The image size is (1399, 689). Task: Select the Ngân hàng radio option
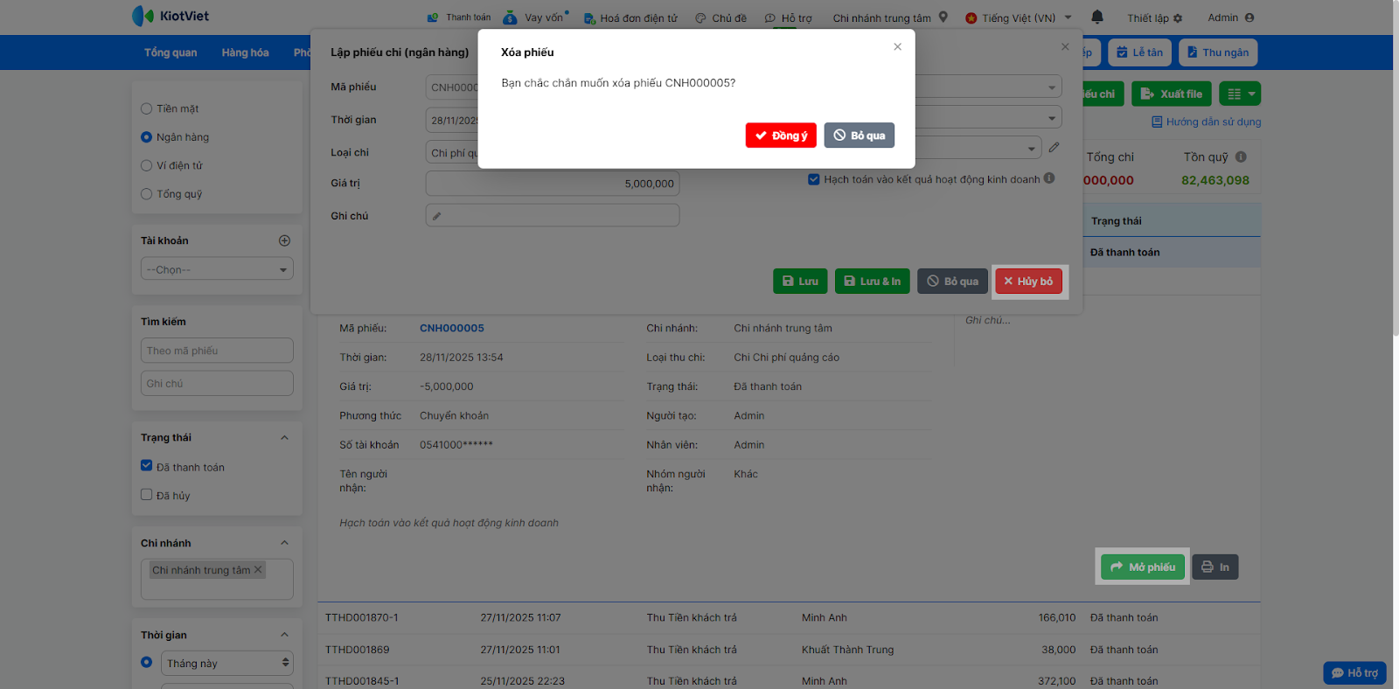point(147,137)
